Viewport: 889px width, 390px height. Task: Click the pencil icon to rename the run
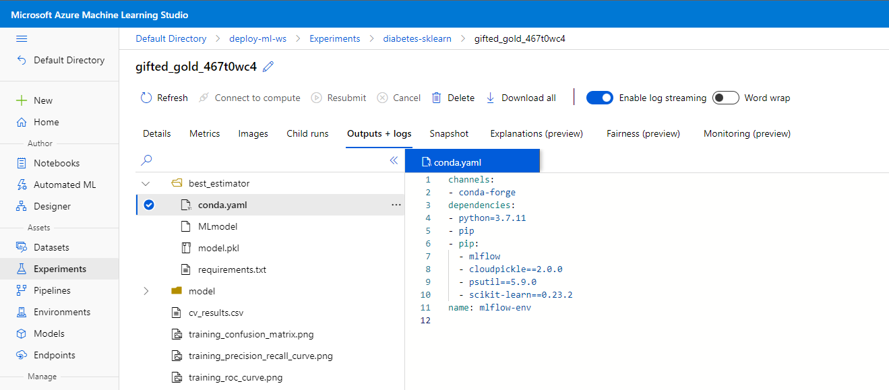(x=268, y=66)
